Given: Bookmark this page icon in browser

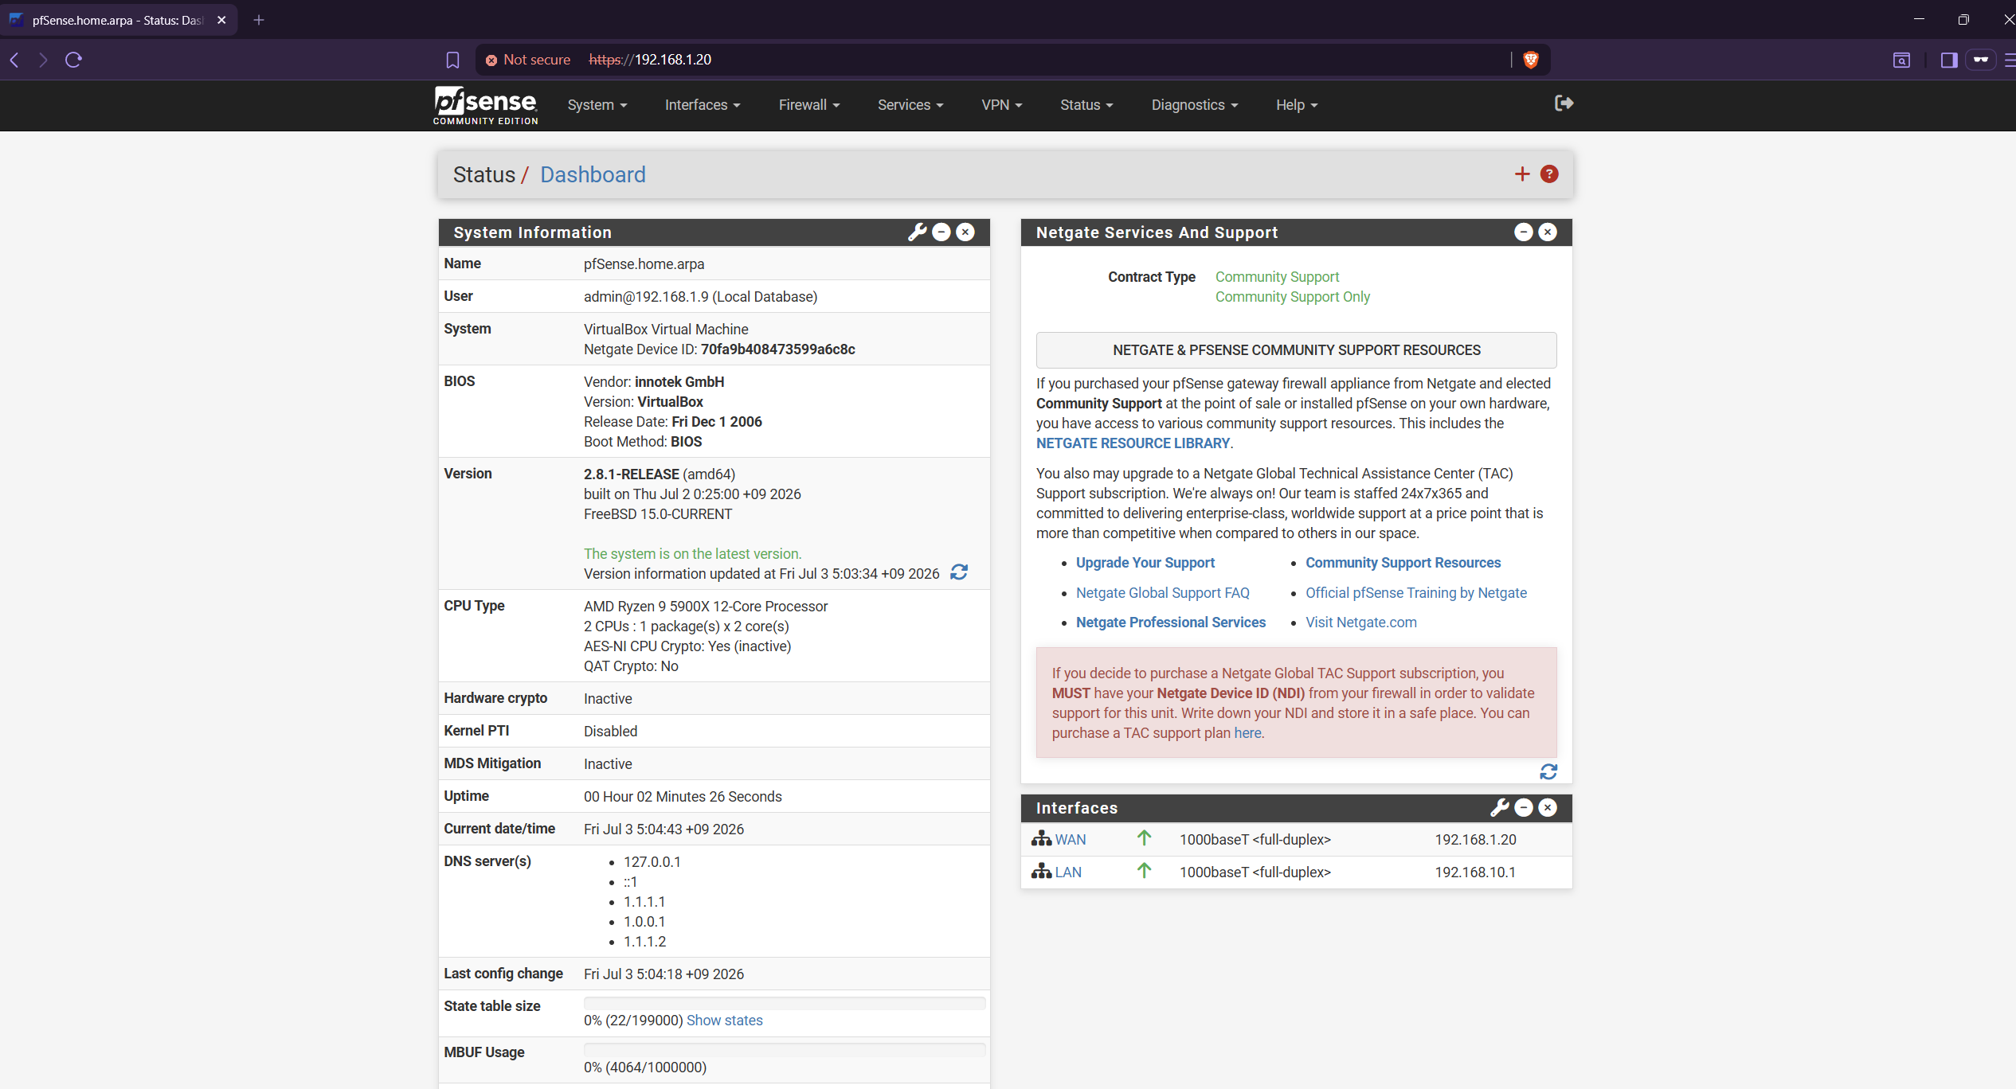Looking at the screenshot, I should [452, 60].
